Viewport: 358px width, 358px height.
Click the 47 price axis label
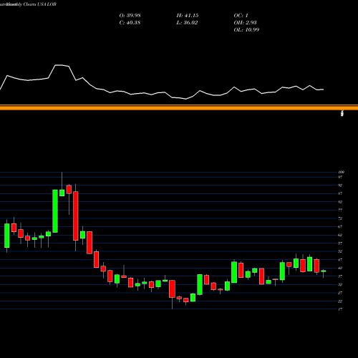click(x=340, y=260)
